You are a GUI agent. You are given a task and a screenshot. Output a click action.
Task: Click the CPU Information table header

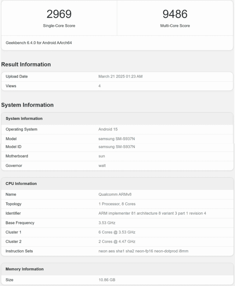21,183
